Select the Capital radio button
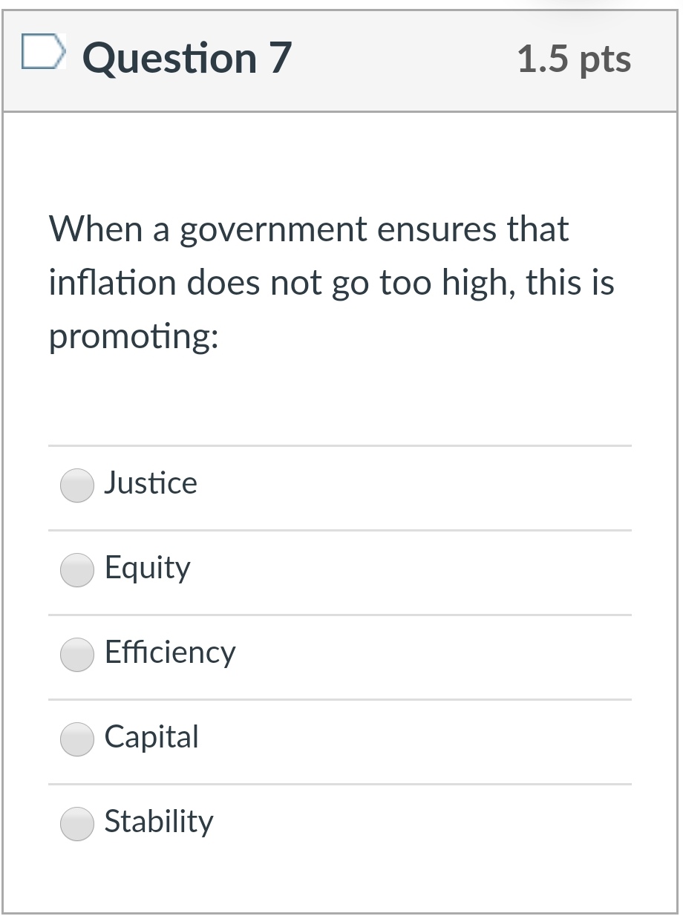 click(x=76, y=739)
